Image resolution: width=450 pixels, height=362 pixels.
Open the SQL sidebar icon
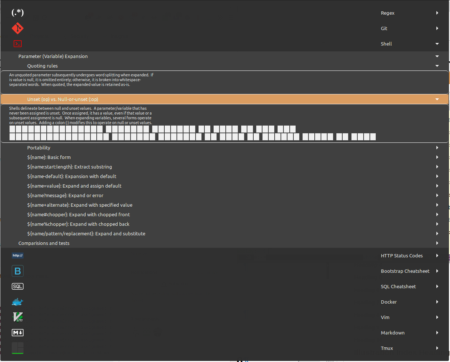pyautogui.click(x=17, y=286)
